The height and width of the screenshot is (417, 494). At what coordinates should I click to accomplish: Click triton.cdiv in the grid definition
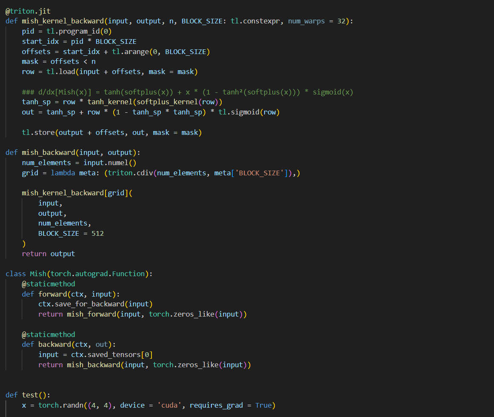tap(130, 173)
